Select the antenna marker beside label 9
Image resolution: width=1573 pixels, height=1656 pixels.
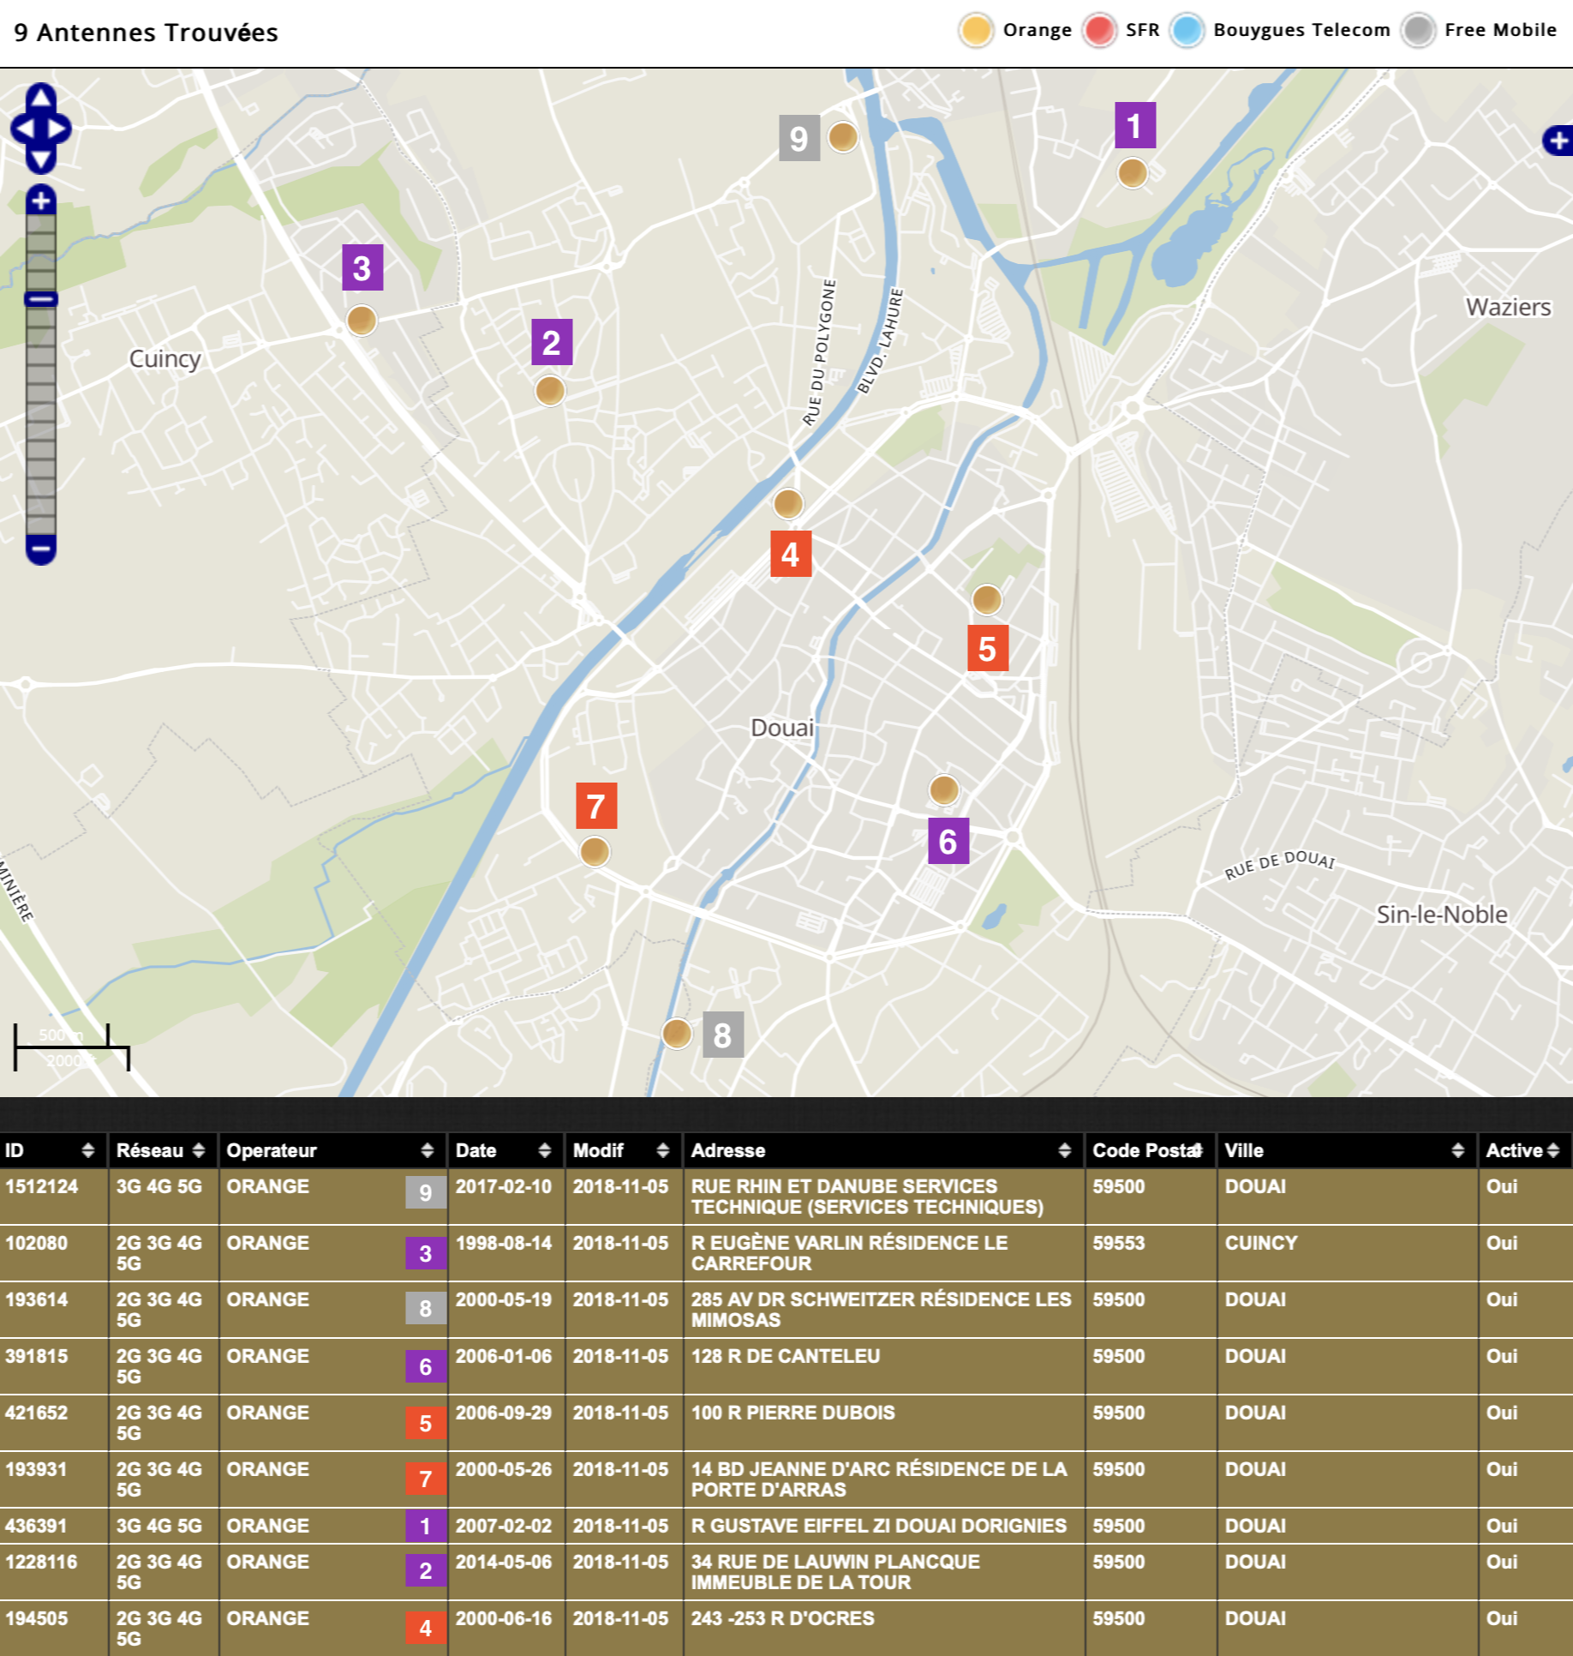coord(843,136)
